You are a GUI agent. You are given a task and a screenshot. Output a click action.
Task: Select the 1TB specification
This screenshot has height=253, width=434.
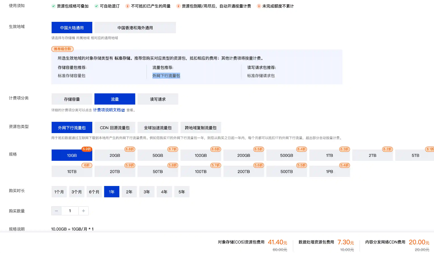330,155
